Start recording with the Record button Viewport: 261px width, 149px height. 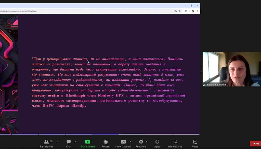point(106,142)
